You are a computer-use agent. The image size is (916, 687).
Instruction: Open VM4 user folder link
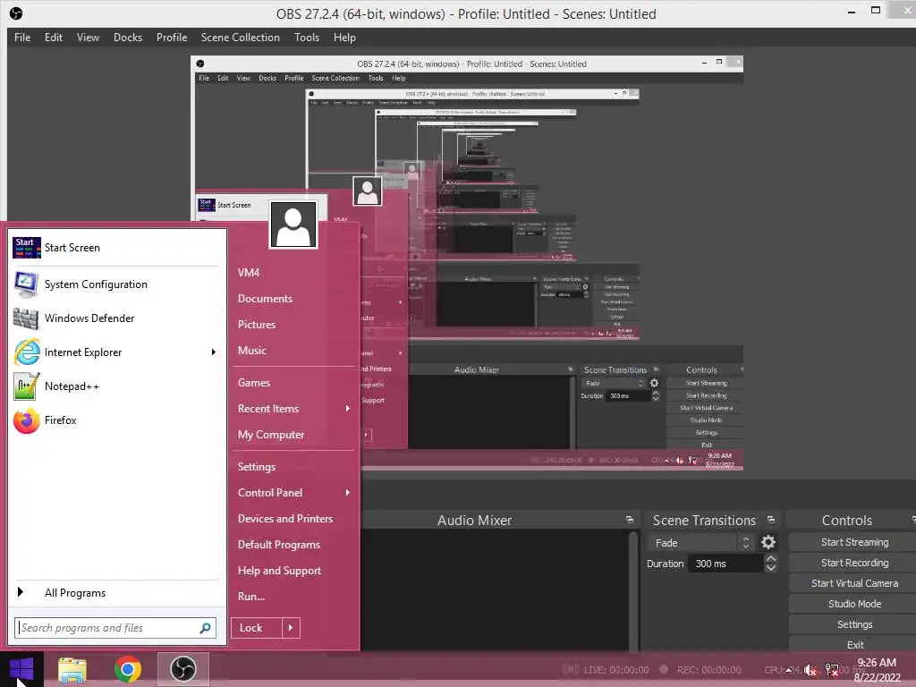coord(249,273)
